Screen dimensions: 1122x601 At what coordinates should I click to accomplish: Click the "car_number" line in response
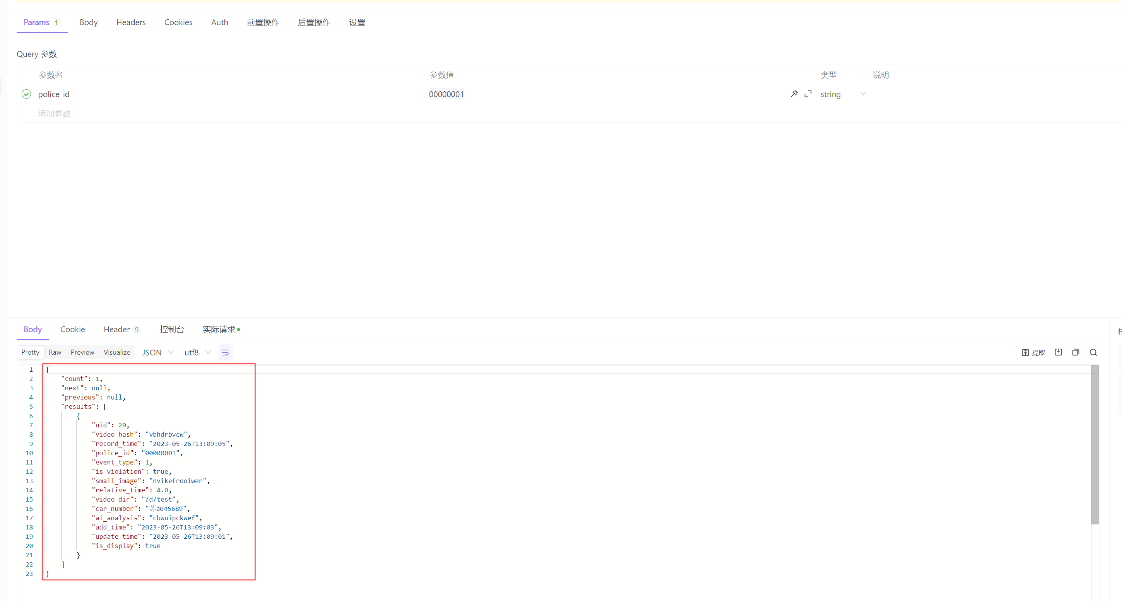click(141, 508)
